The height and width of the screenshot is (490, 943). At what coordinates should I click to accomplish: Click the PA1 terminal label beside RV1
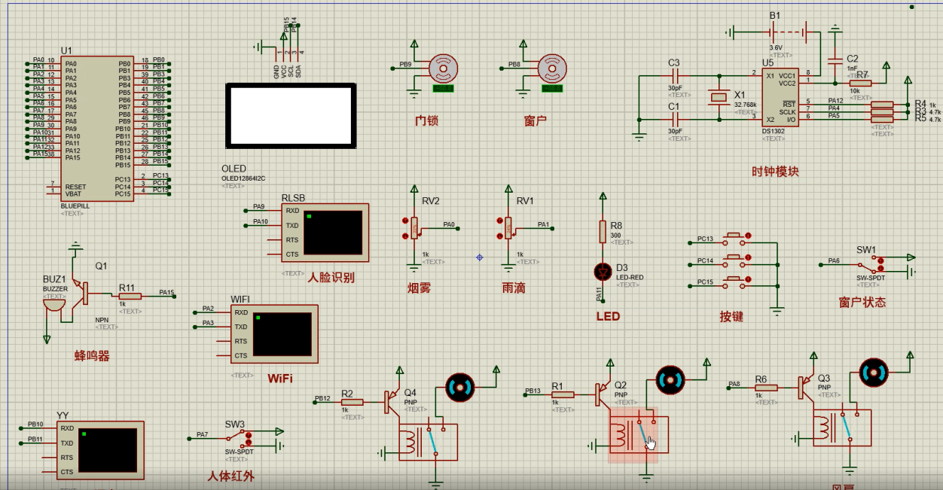point(544,224)
